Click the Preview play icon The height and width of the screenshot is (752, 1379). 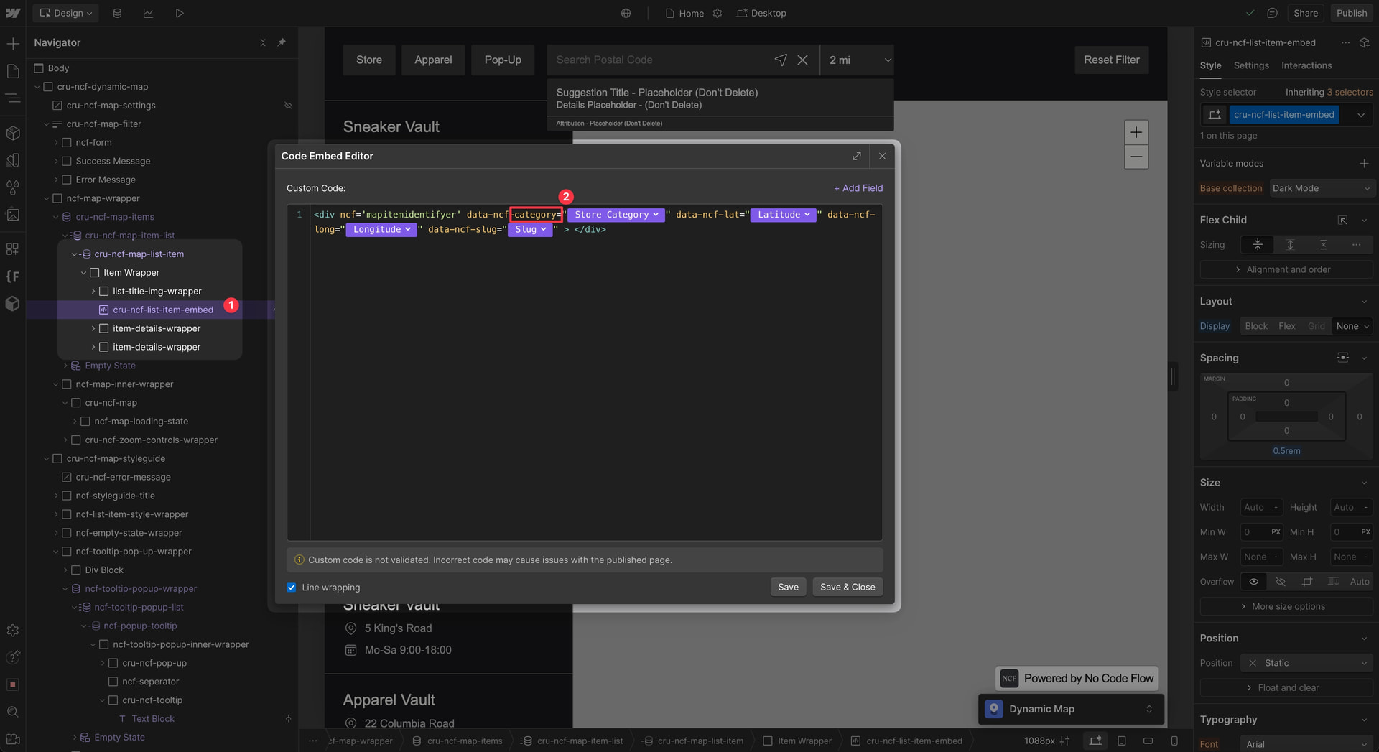click(180, 13)
